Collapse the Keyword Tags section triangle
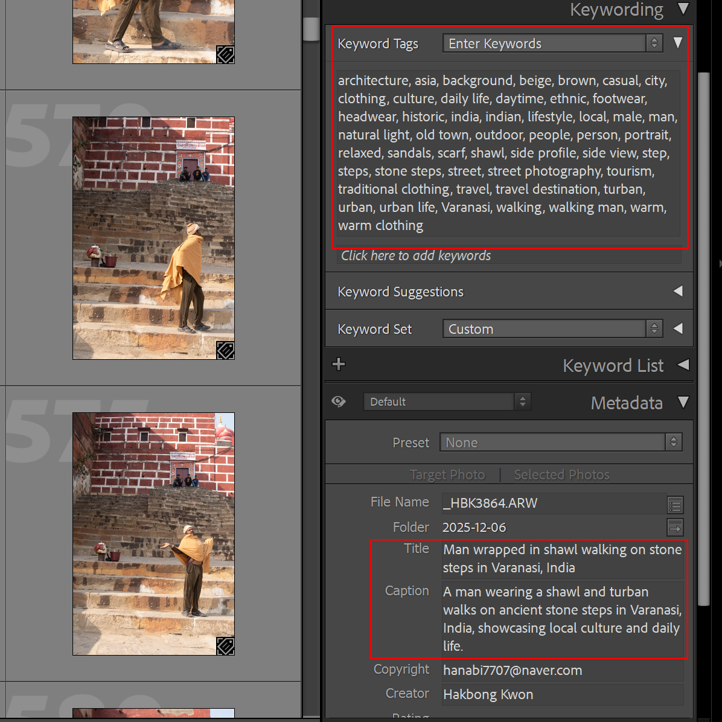The height and width of the screenshot is (722, 722). pyautogui.click(x=678, y=43)
